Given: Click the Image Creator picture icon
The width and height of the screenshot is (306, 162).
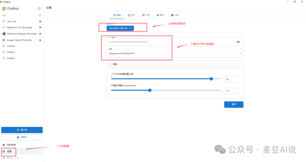Looking at the screenshot, I should coord(4,40).
